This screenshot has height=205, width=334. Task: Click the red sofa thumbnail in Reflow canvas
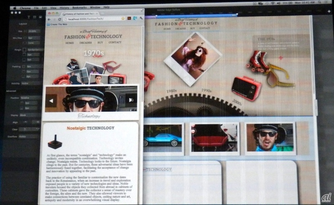tap(215, 138)
